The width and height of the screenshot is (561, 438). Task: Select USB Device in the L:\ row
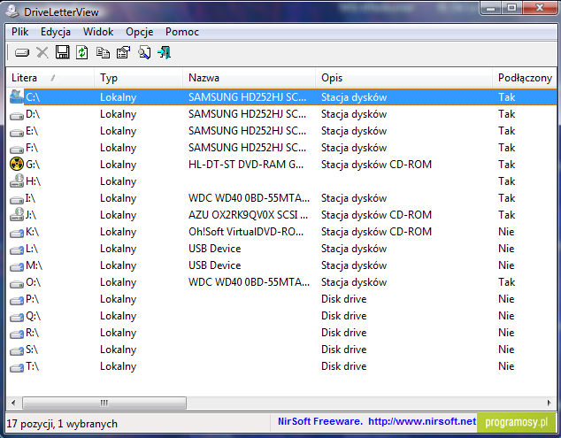pyautogui.click(x=215, y=249)
